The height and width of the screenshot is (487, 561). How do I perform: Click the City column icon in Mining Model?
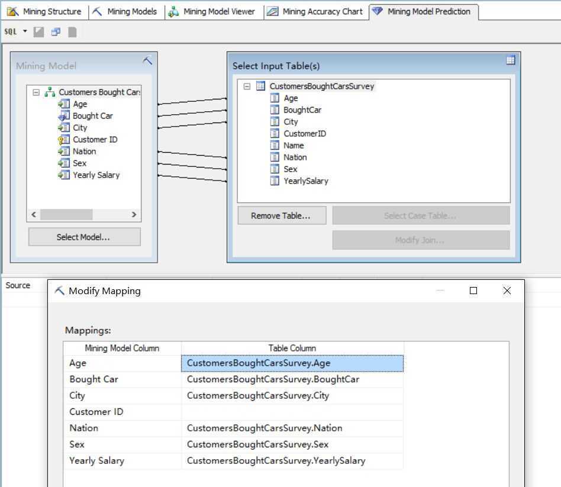tap(64, 128)
